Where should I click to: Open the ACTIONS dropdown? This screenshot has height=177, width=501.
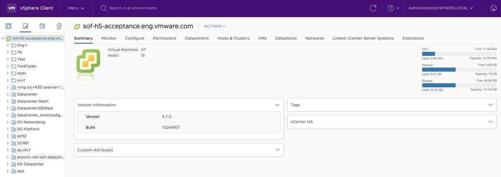[215, 26]
